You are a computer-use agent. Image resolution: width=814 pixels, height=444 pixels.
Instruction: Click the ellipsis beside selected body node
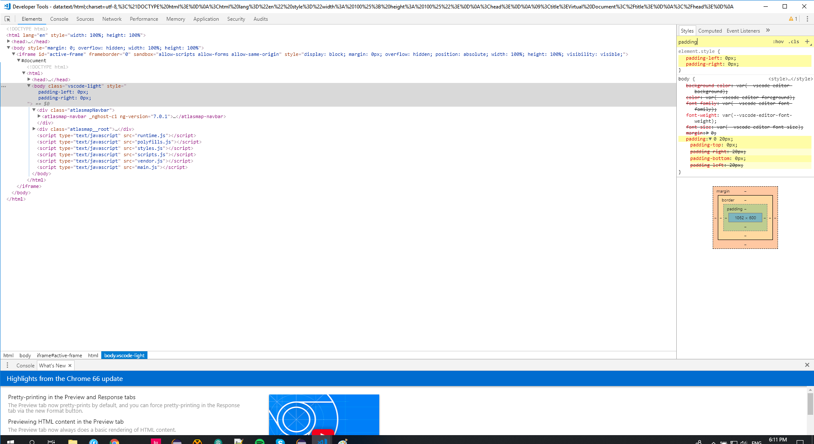pyautogui.click(x=4, y=86)
